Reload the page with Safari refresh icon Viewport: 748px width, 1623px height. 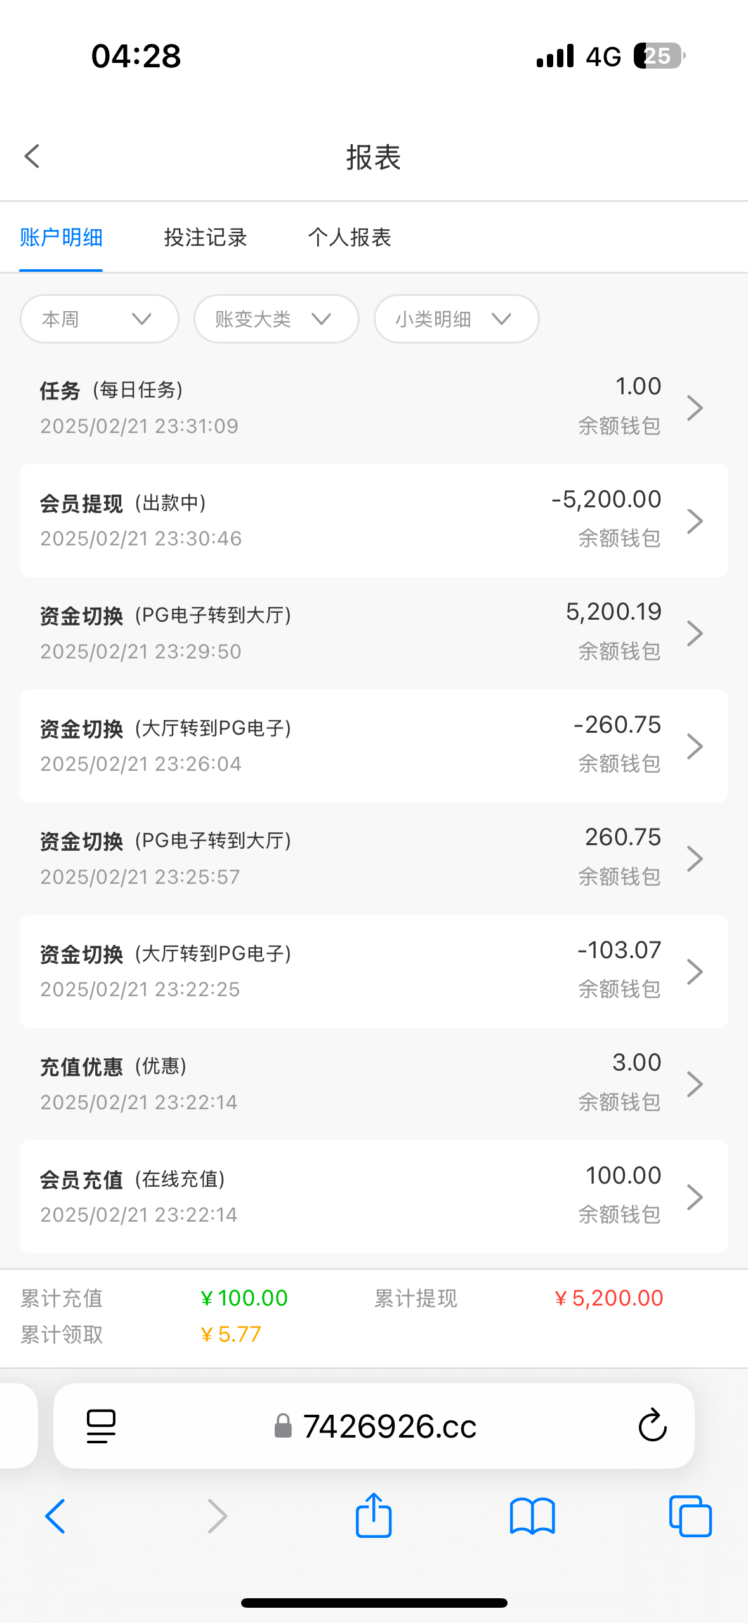click(652, 1426)
